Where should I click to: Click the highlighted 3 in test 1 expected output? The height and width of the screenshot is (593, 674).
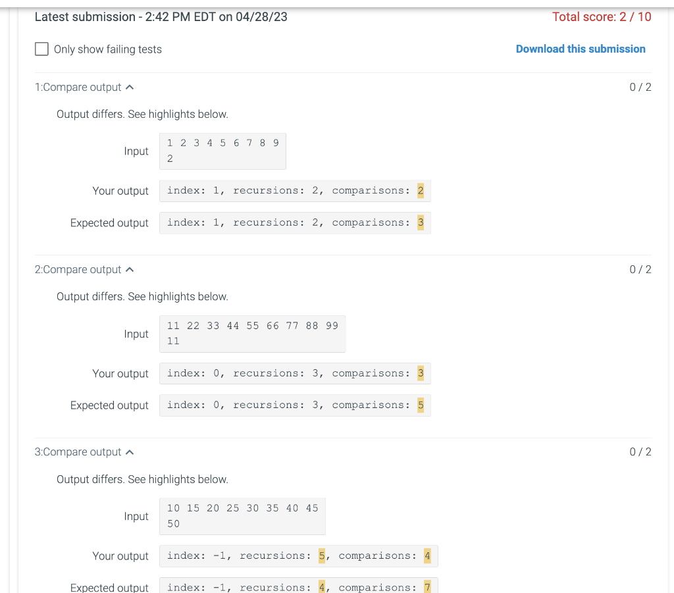[421, 222]
